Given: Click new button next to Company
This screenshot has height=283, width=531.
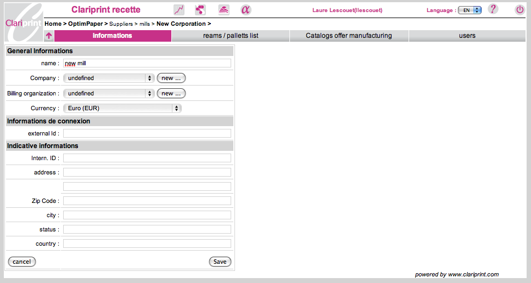Looking at the screenshot, I should click(x=171, y=78).
